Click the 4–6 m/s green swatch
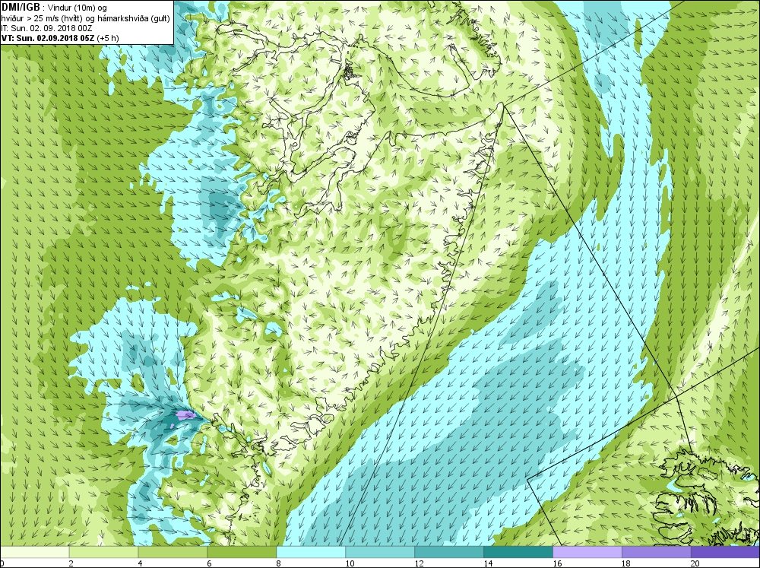The image size is (760, 568). pyautogui.click(x=173, y=552)
